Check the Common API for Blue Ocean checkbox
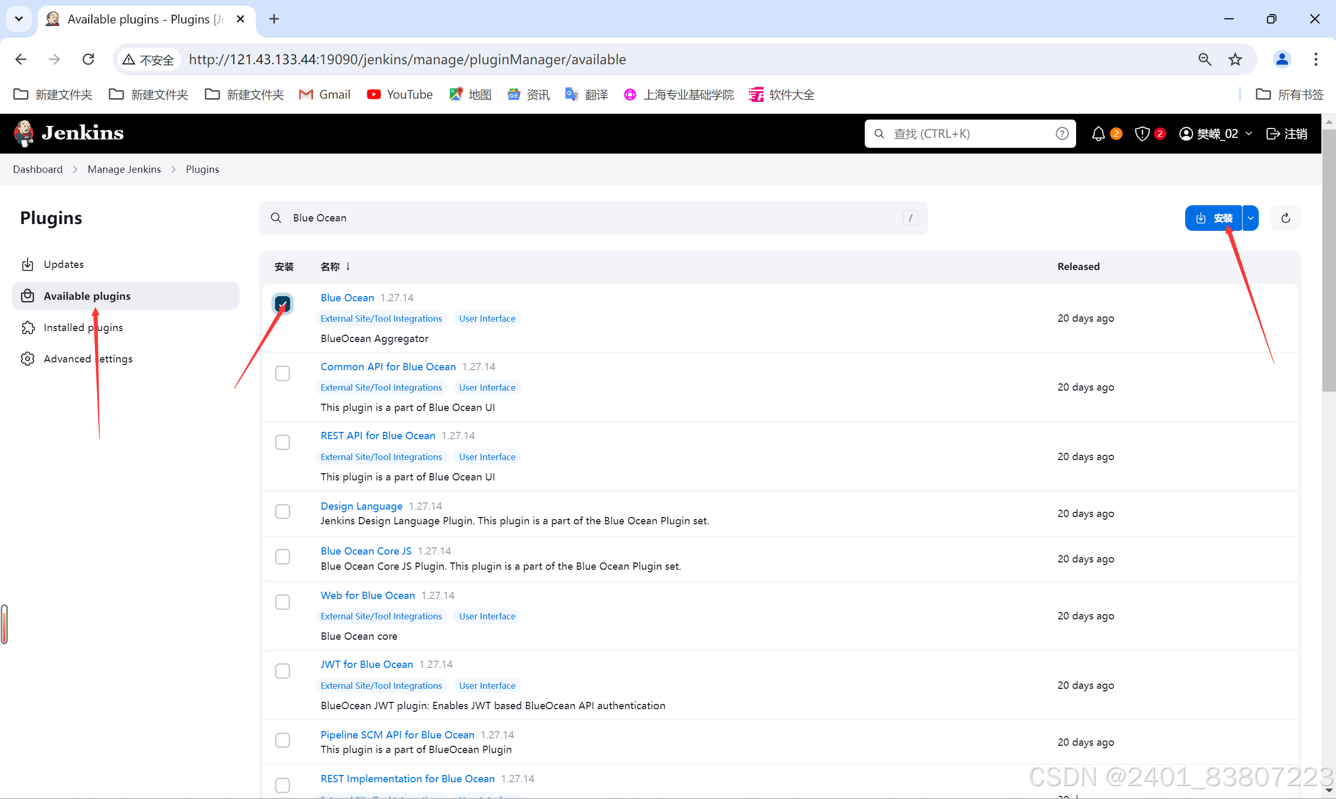 click(x=282, y=372)
